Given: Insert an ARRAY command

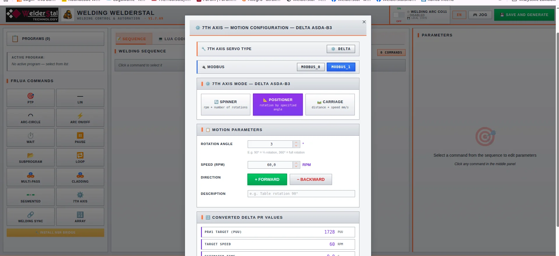Looking at the screenshot, I should pyautogui.click(x=80, y=217).
